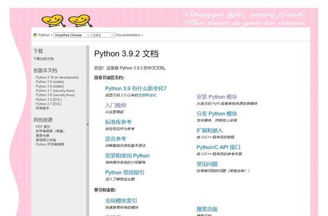This screenshot has height=216, width=328.
Task: Click the 全部新变化 all changes link
Action: (147, 95)
